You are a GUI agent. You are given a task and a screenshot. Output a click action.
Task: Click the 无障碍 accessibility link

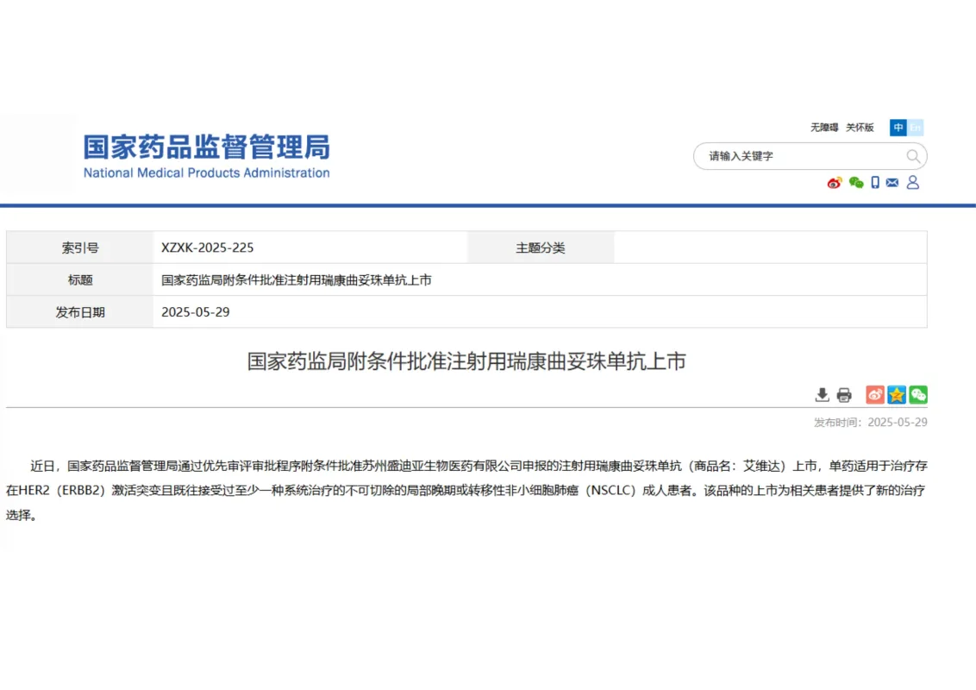[x=824, y=128]
